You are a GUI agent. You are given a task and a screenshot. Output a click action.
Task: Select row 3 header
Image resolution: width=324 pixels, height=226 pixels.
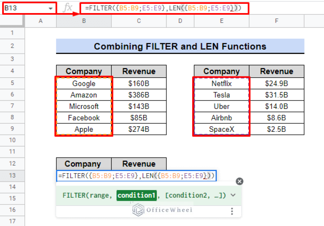[12, 59]
